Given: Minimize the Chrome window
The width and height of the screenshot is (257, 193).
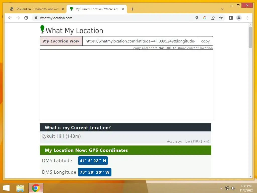Looking at the screenshot, I should coord(231,6).
